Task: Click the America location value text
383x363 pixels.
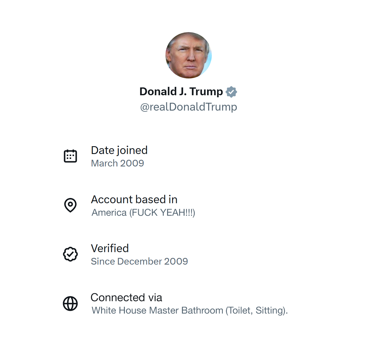Action: (x=143, y=212)
